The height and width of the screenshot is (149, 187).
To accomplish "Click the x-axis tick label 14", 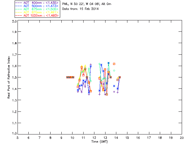I will pyautogui.click(x=116, y=138).
